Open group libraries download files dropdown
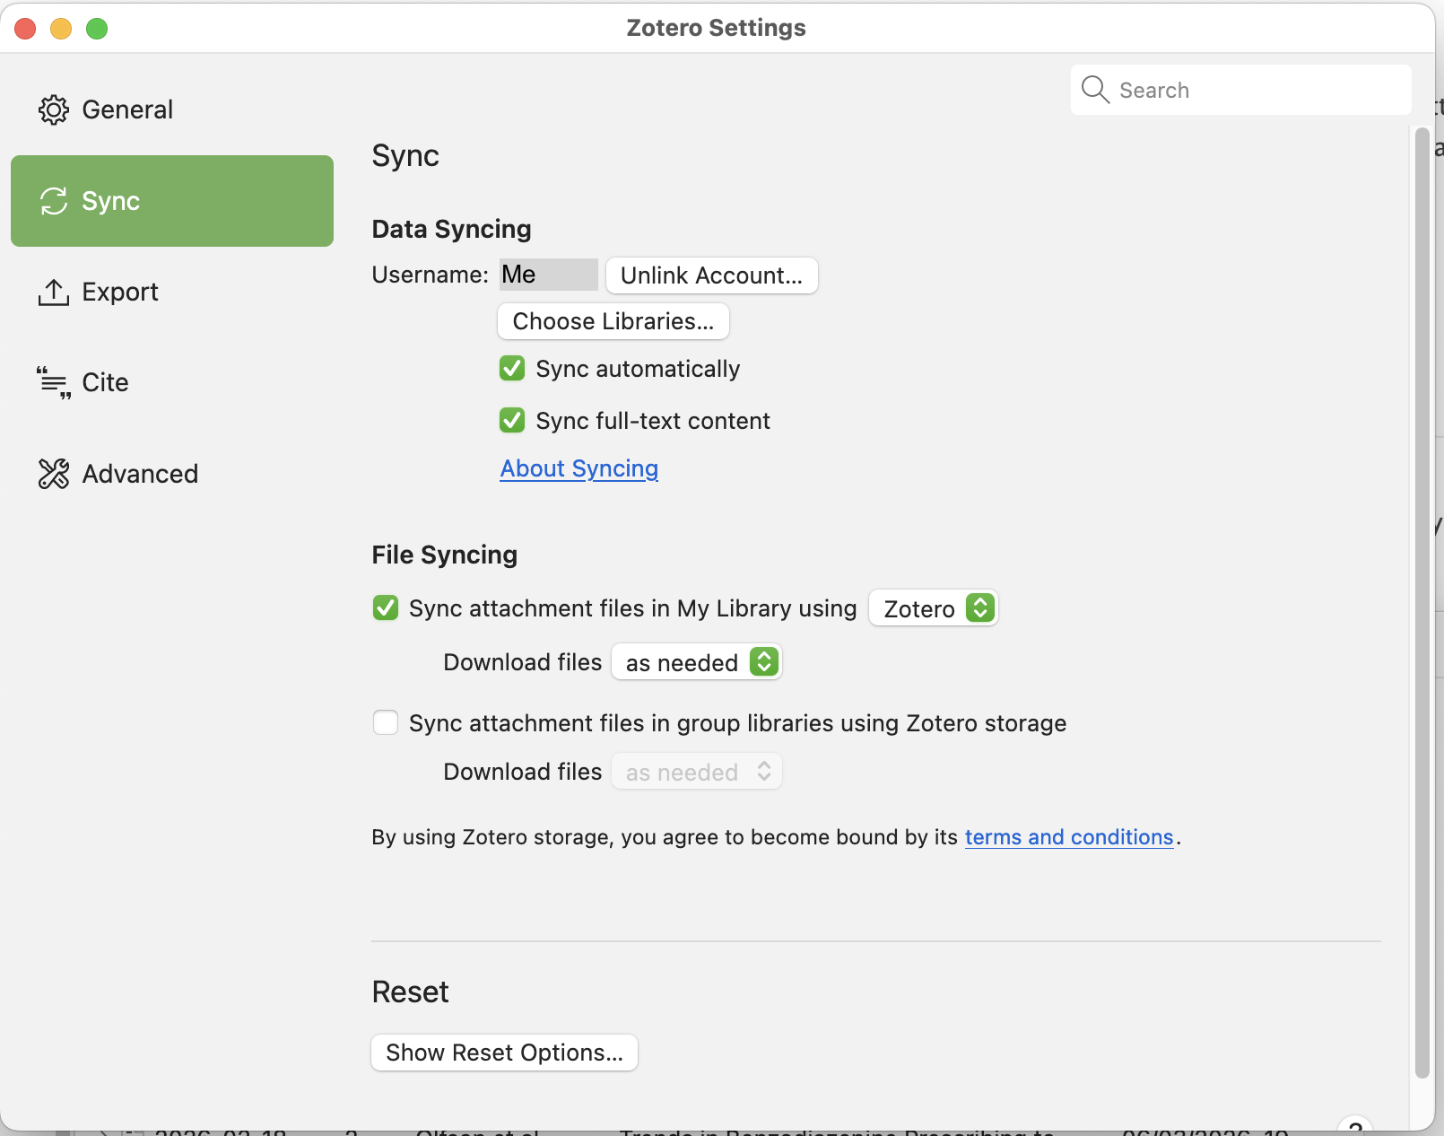The image size is (1444, 1136). coord(697,772)
